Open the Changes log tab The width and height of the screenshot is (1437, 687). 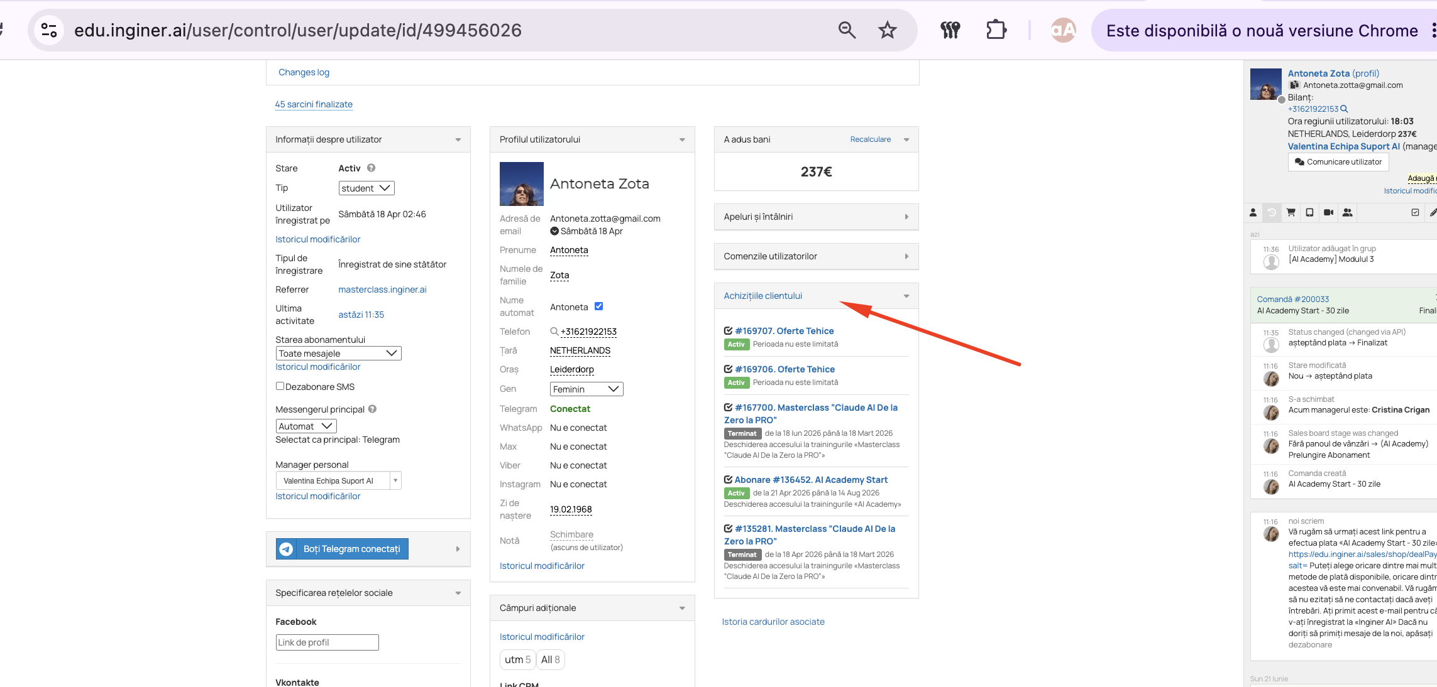(x=304, y=72)
